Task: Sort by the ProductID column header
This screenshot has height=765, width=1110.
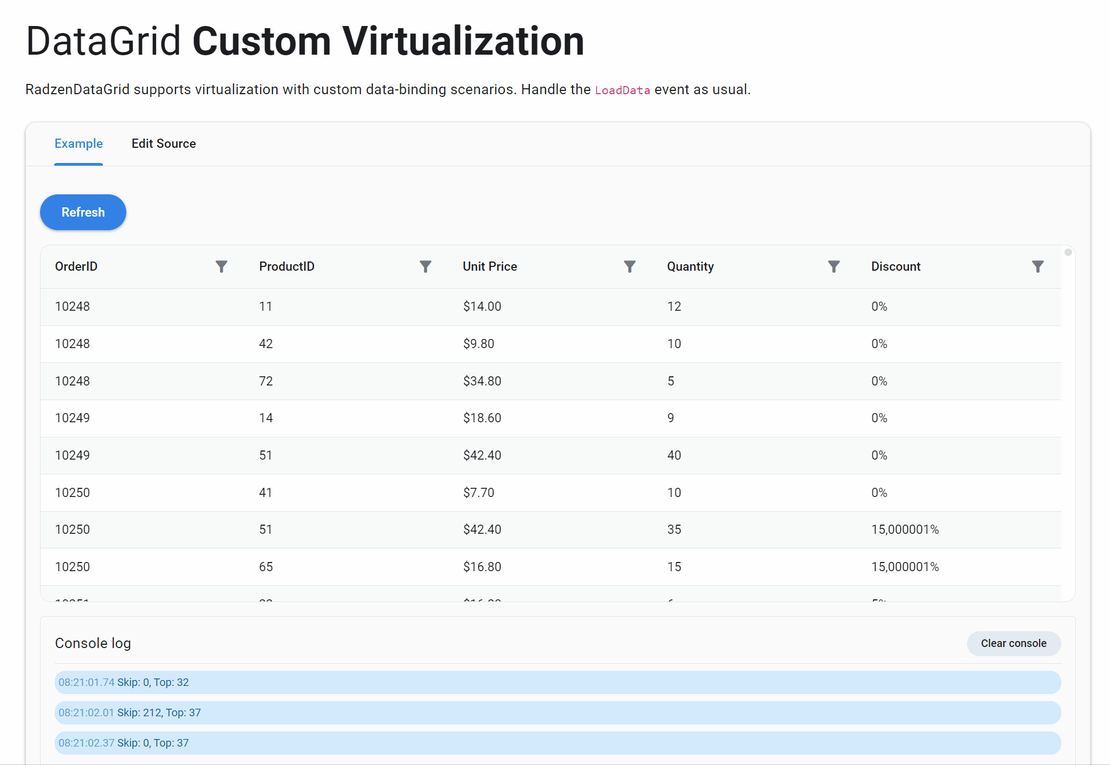Action: pyautogui.click(x=287, y=266)
